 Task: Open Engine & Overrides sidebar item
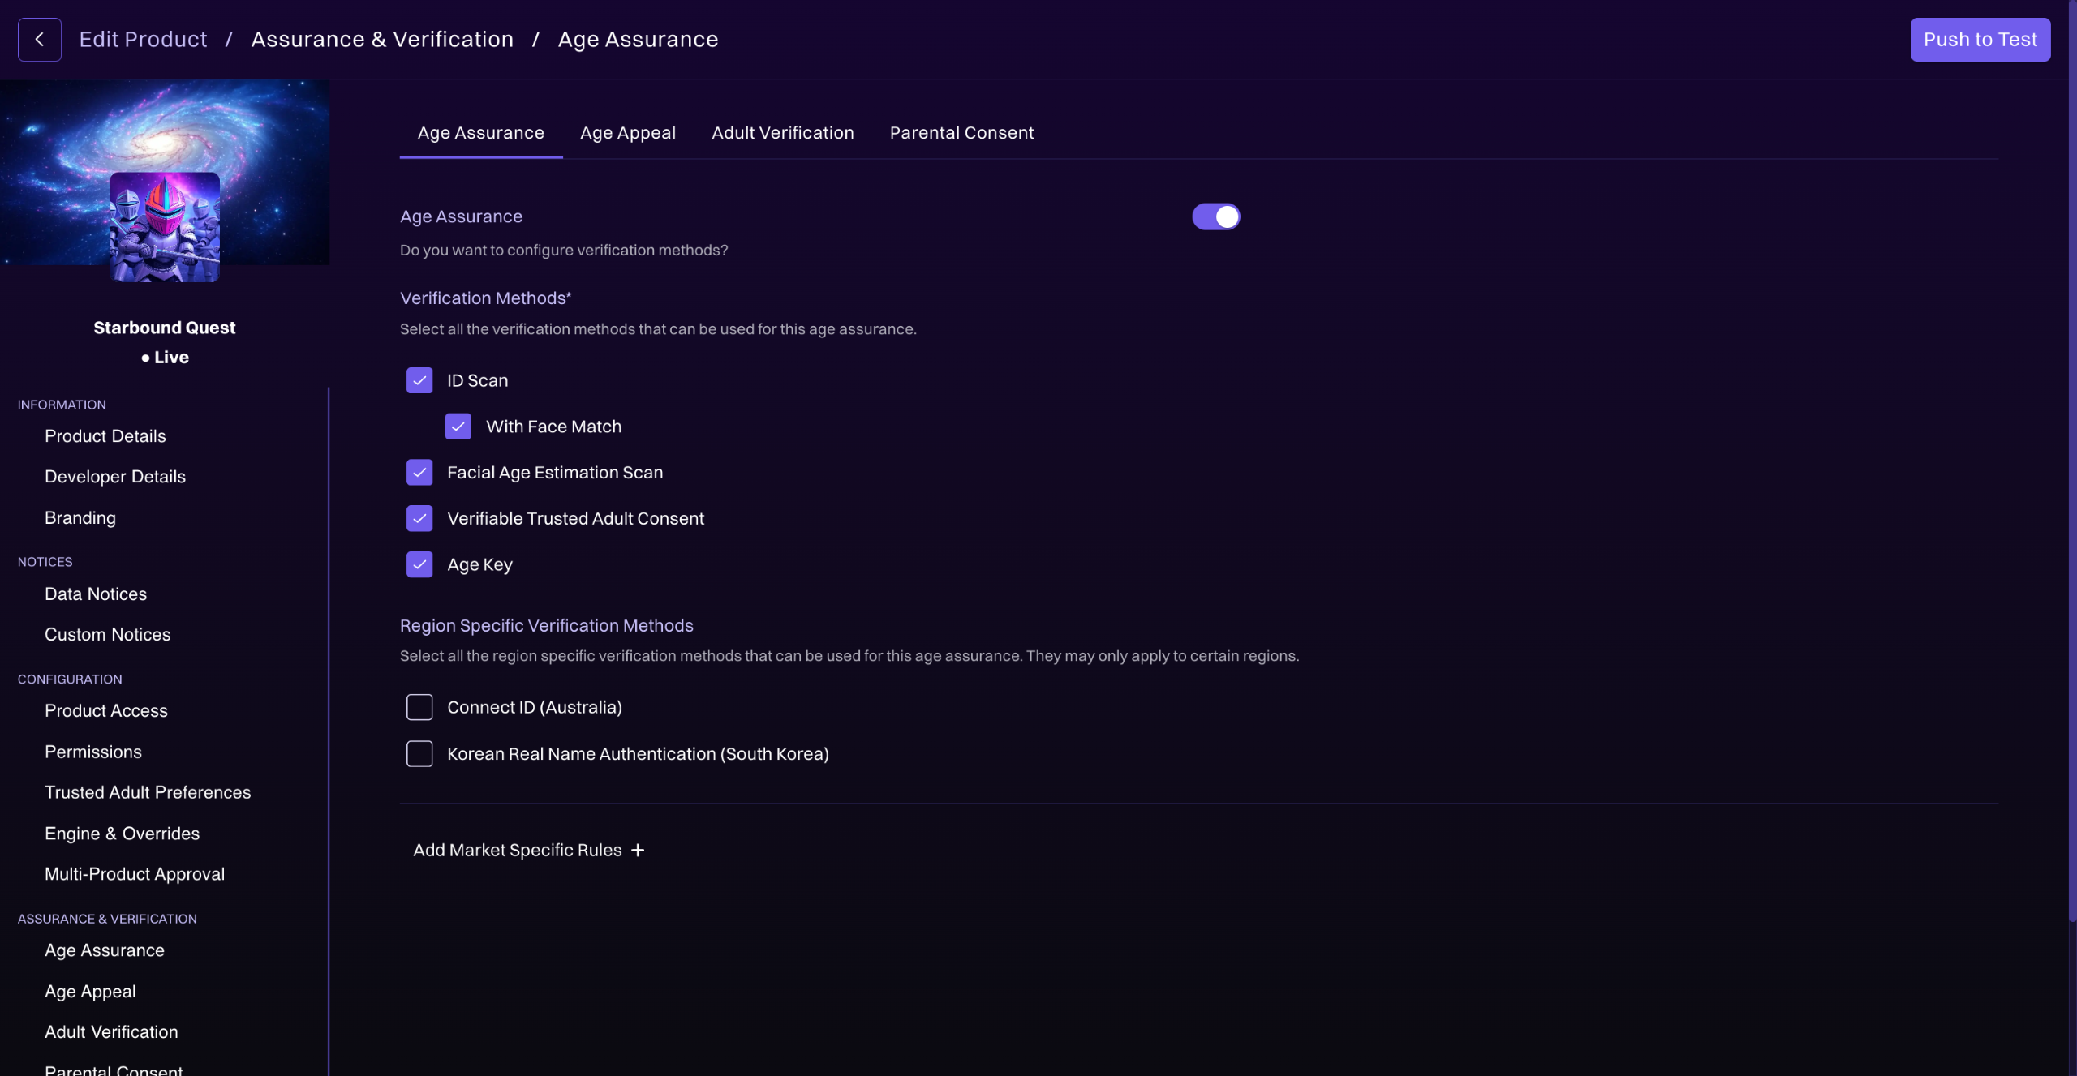(x=122, y=834)
